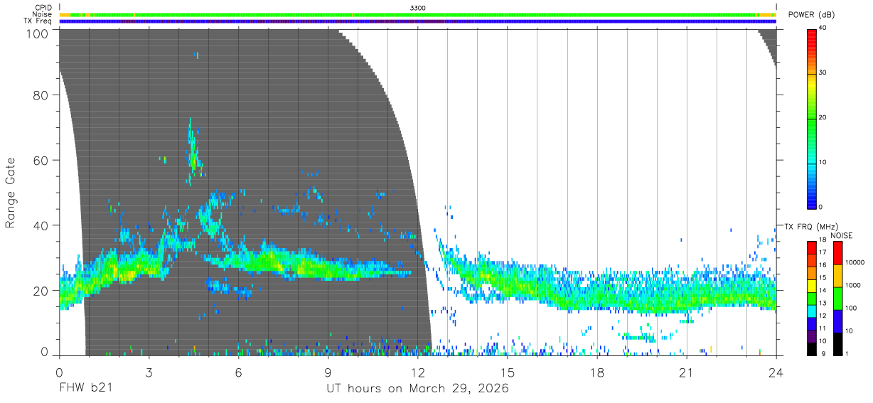Click the '3300' CPID value
Screen dimensions: 873x403
[418, 8]
